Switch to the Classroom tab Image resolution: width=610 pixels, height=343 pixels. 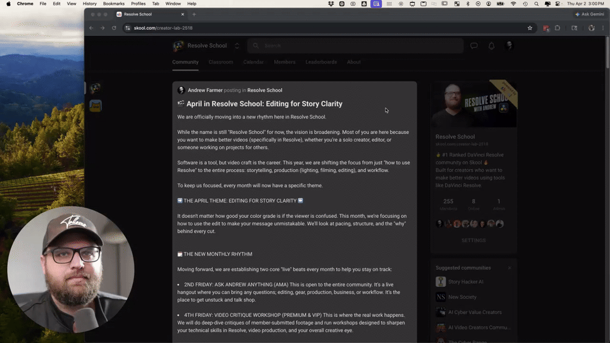tap(220, 62)
